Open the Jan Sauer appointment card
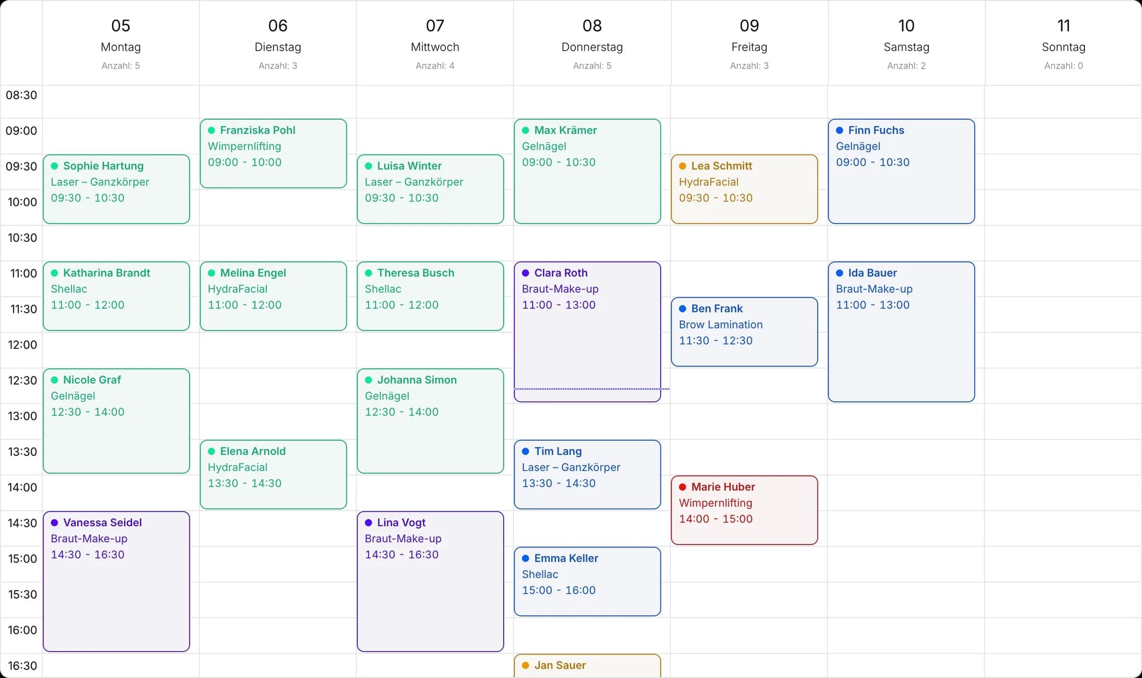 [x=588, y=666]
